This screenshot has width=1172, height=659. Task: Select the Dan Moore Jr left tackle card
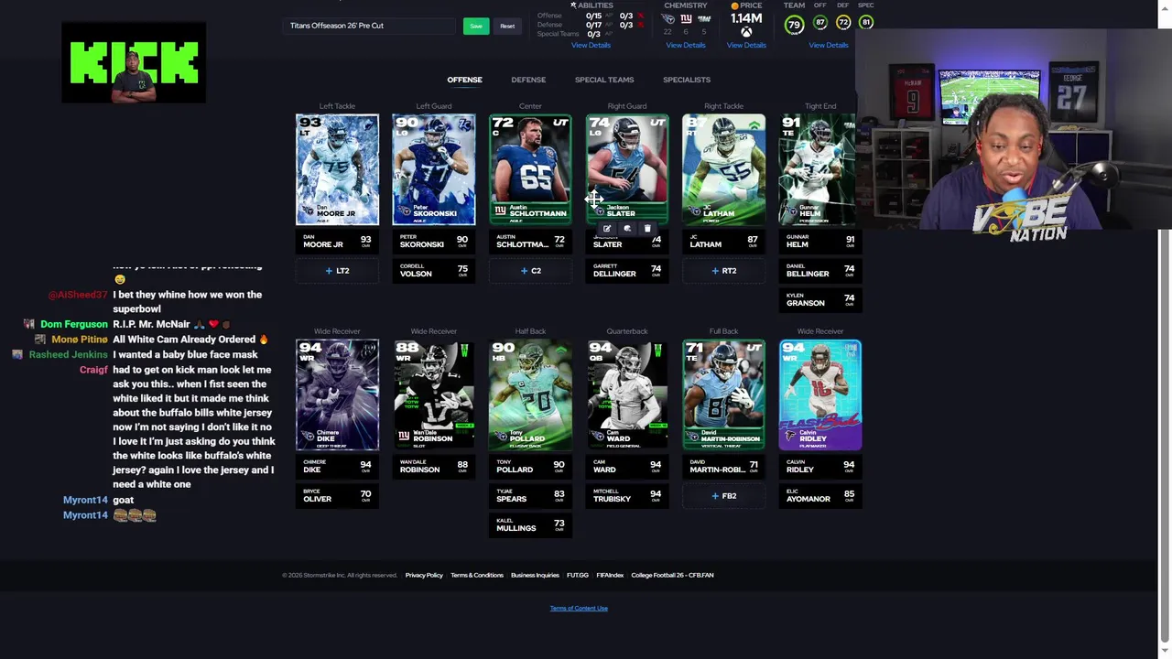tap(337, 169)
